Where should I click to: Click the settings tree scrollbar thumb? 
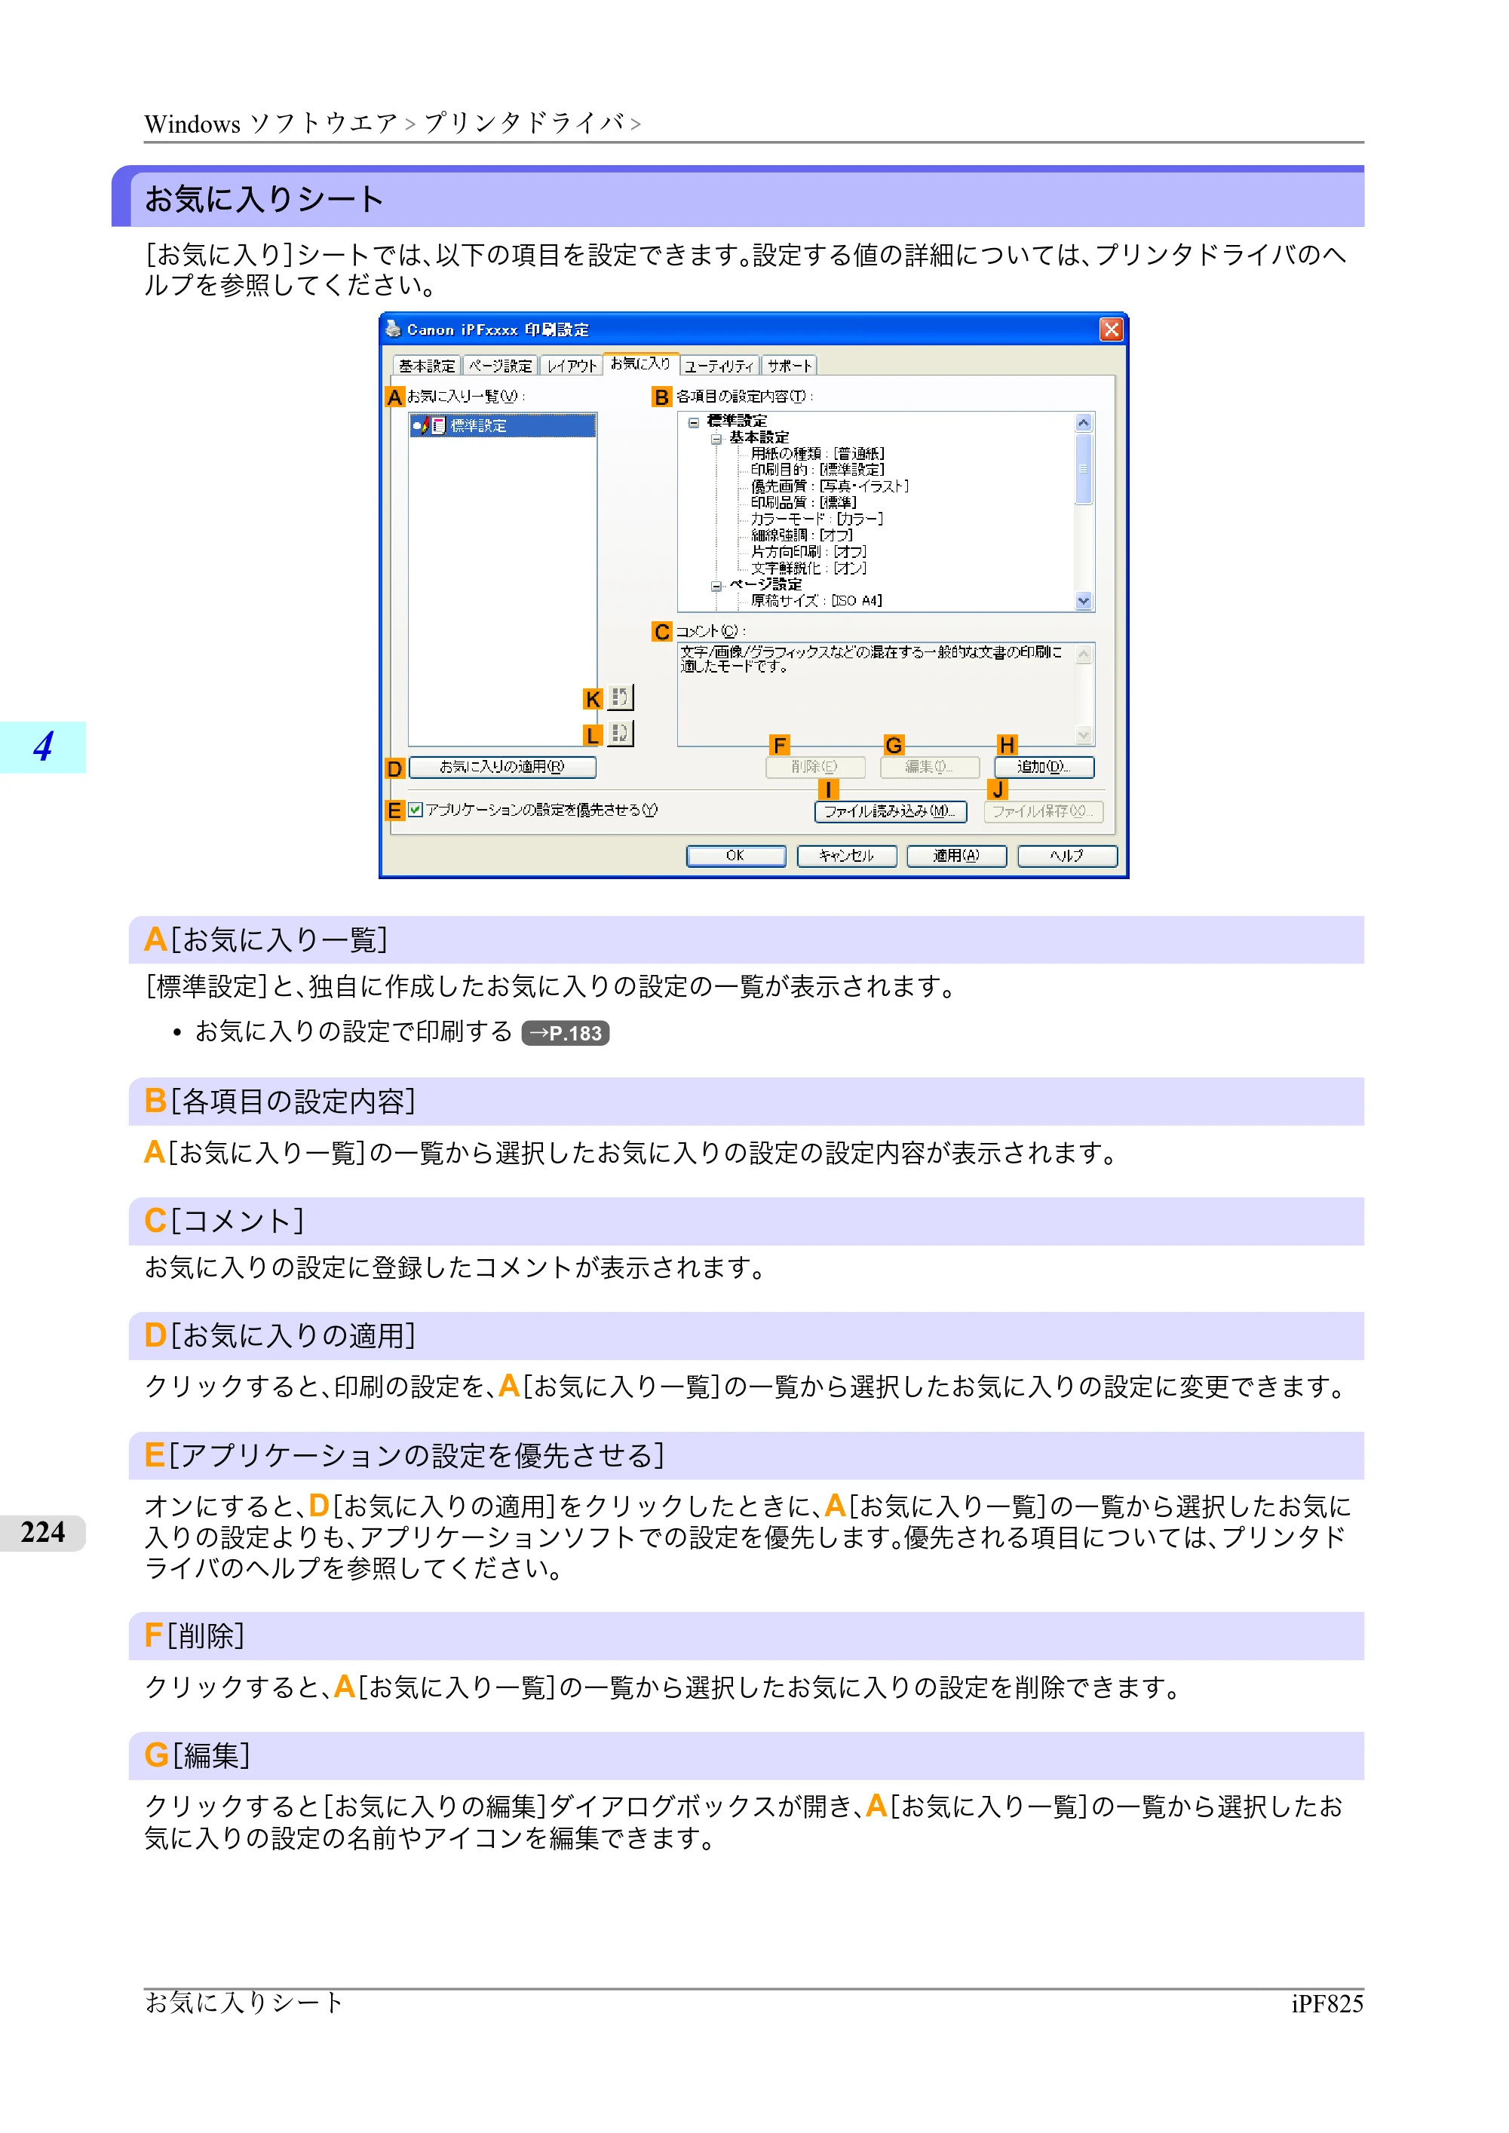click(x=1084, y=468)
